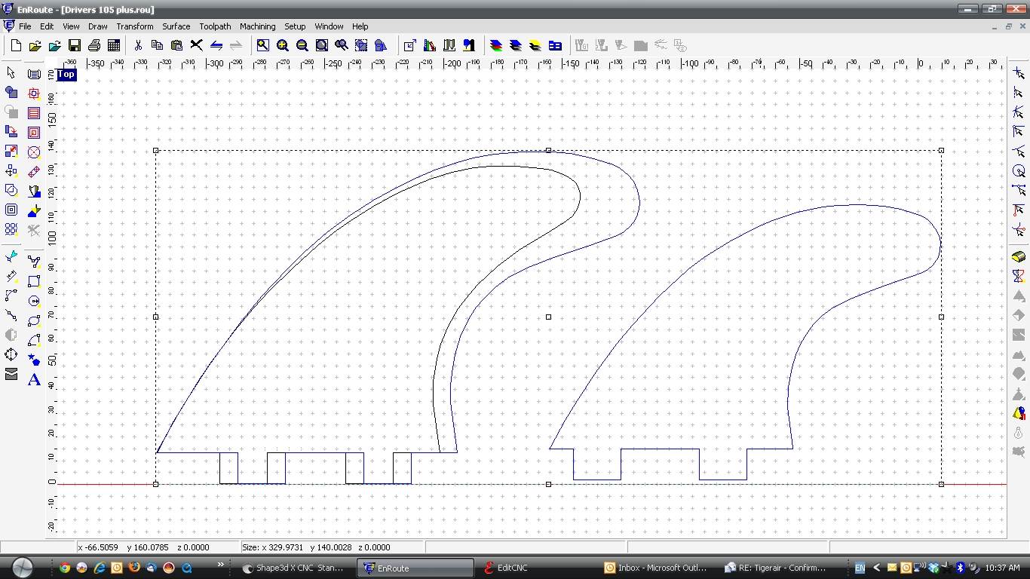The height and width of the screenshot is (579, 1030).
Task: Open the Toolpath menu
Action: pyautogui.click(x=215, y=26)
